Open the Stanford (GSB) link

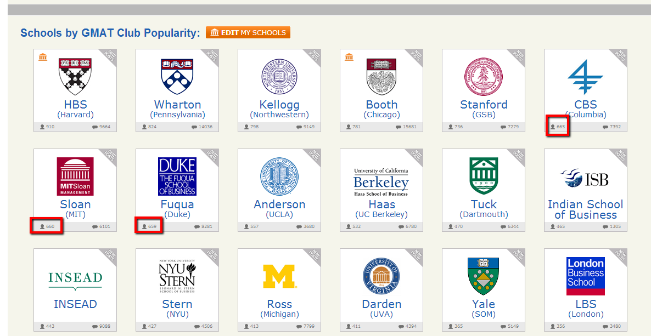484,109
